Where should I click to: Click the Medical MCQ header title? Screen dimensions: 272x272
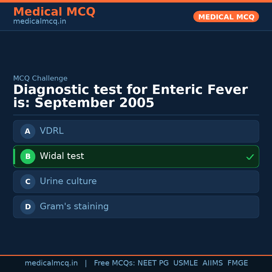(x=54, y=12)
